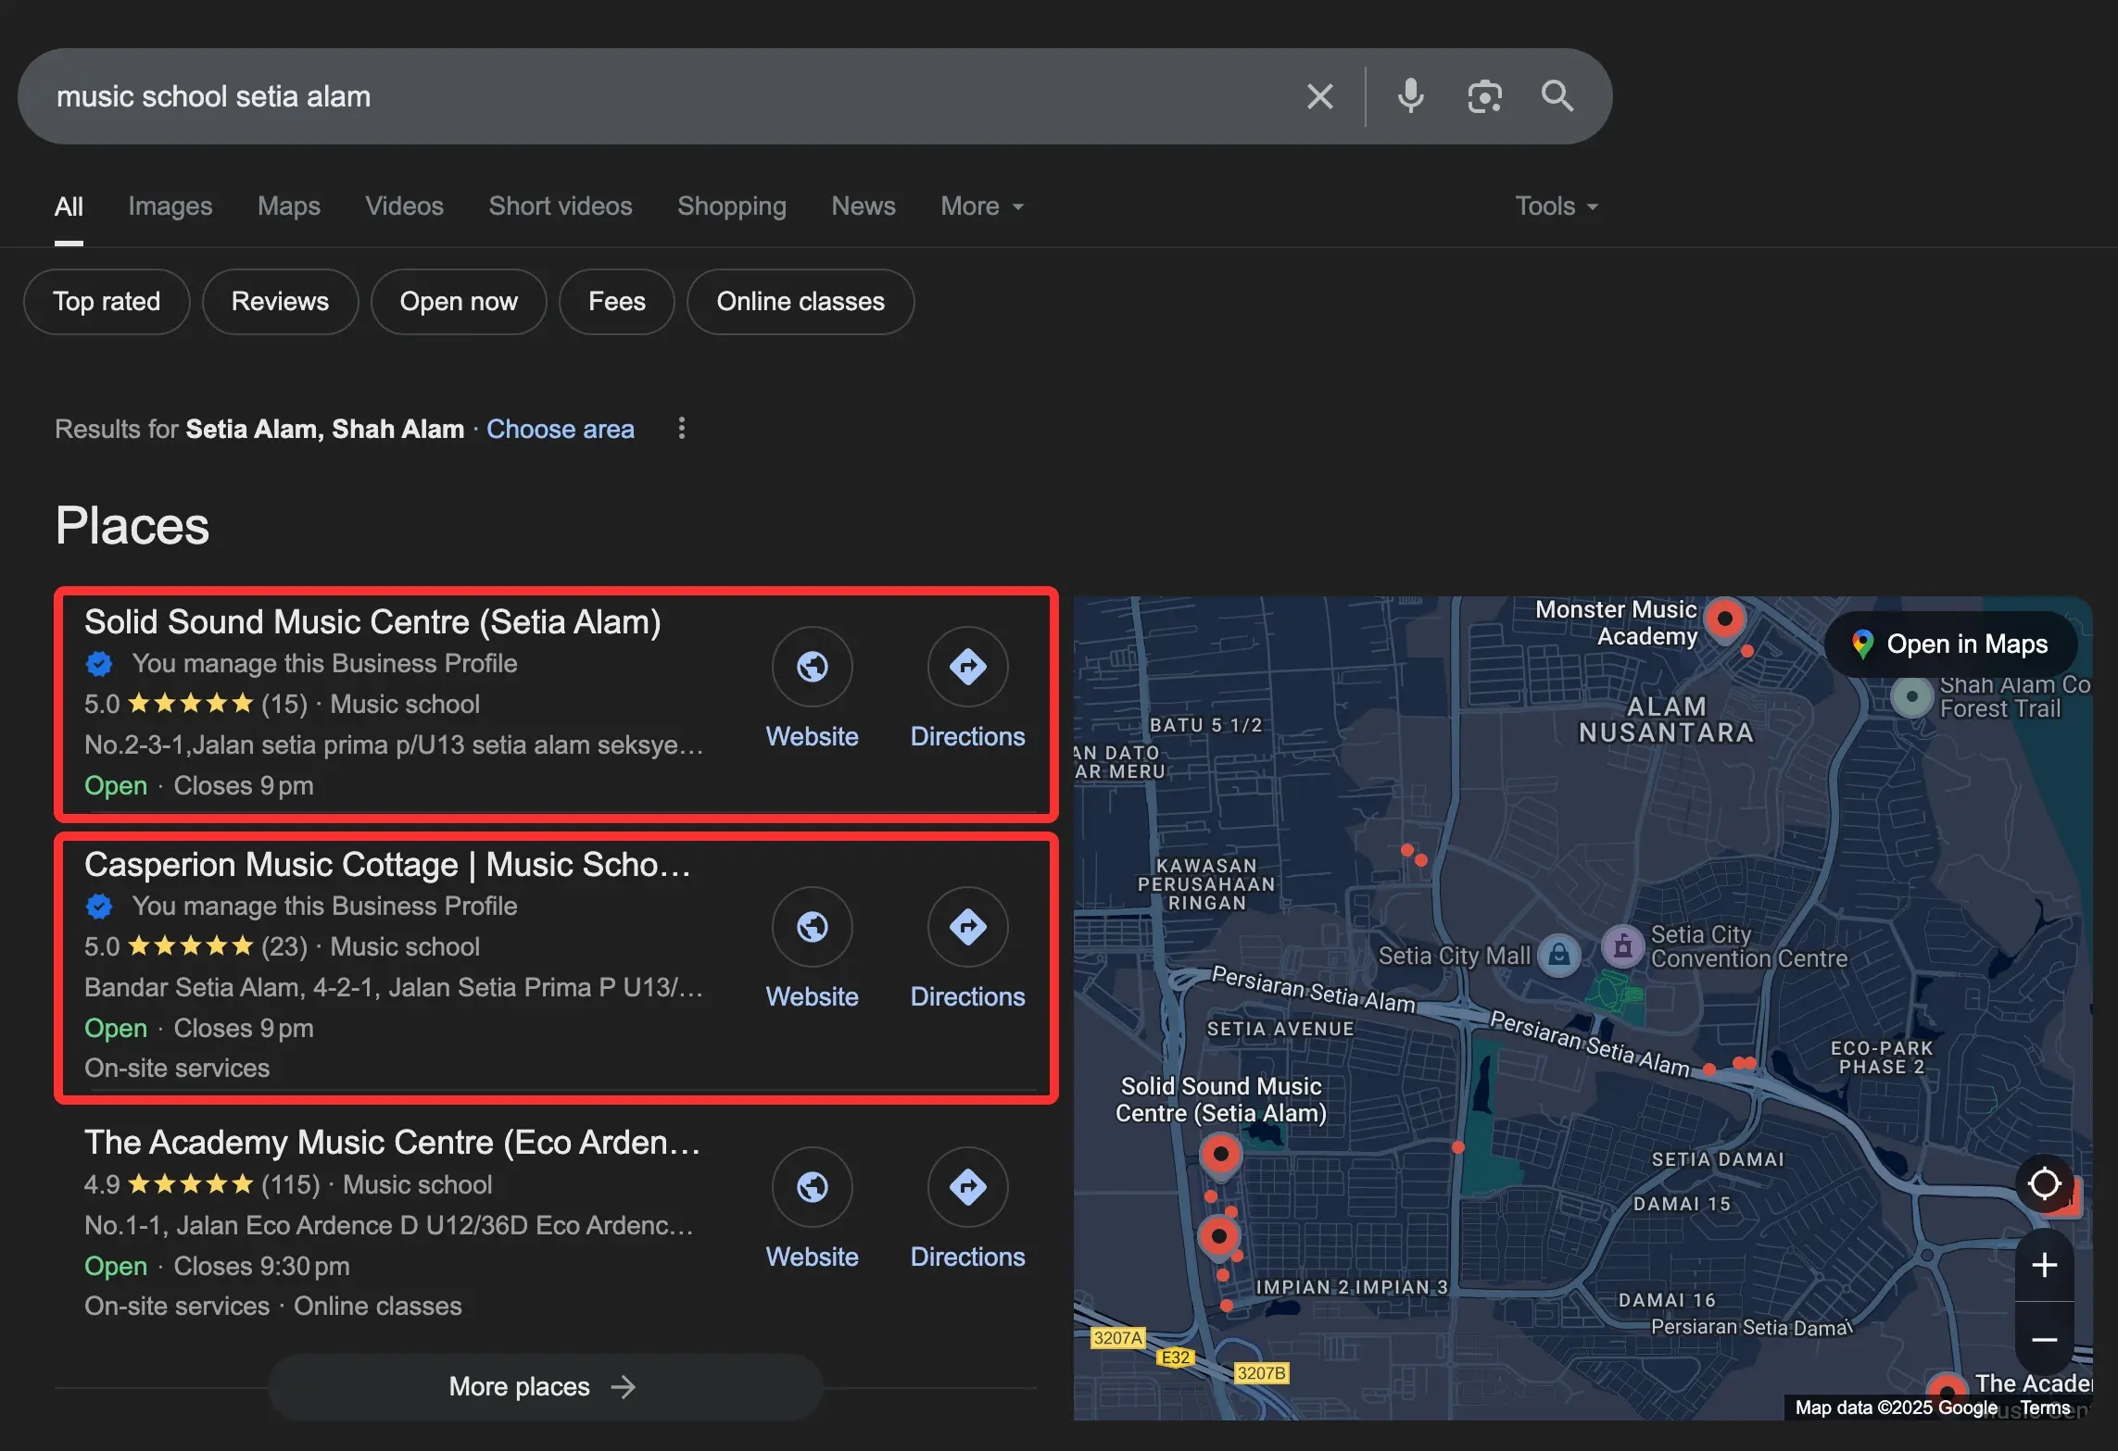Click The Academy's (115) reviews count
2118x1451 pixels.
click(291, 1185)
